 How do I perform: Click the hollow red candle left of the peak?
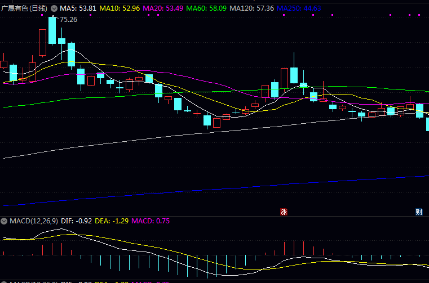click(42, 42)
